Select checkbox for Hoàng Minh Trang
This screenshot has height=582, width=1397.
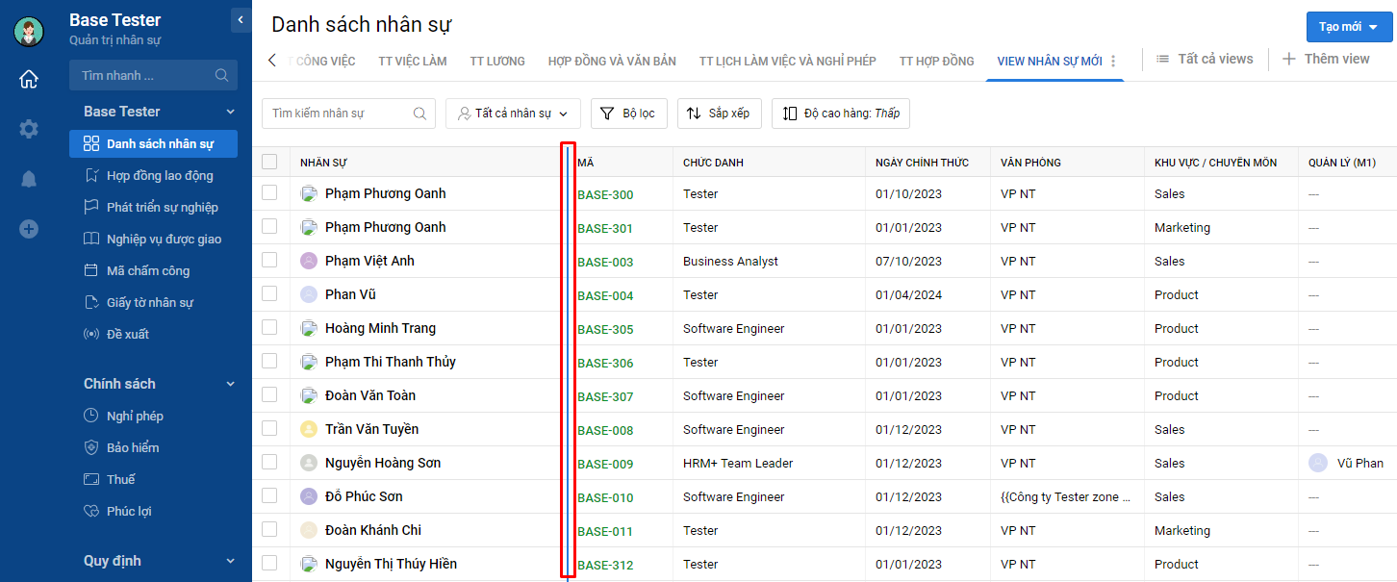point(269,327)
